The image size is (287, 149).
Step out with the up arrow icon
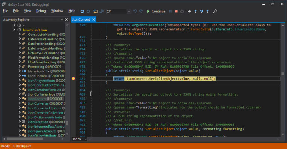coord(207,11)
